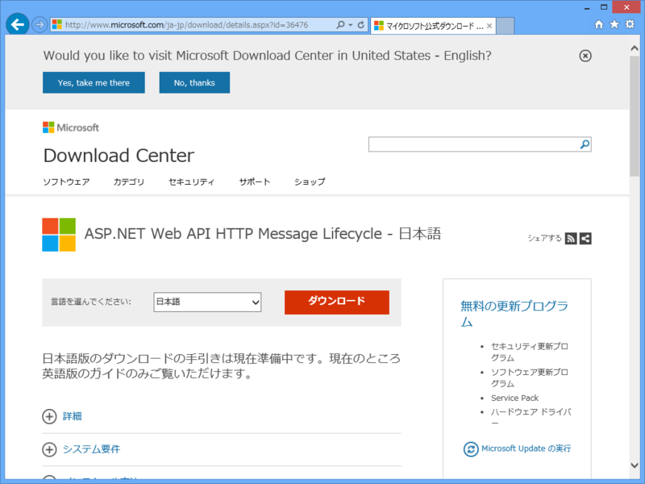Click 無料の更新プログラム heading link
The image size is (645, 484).
(514, 313)
